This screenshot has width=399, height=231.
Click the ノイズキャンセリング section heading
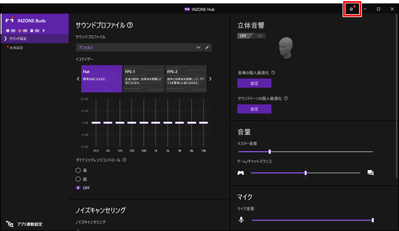(x=100, y=211)
